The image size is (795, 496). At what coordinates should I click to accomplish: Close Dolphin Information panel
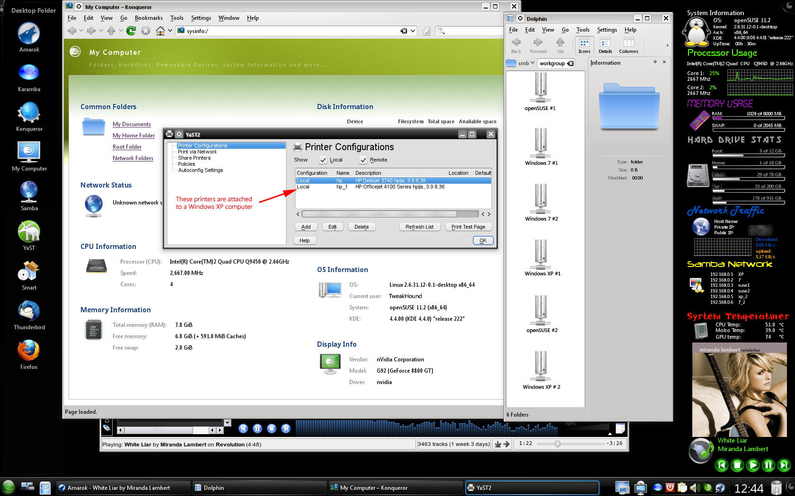click(664, 62)
